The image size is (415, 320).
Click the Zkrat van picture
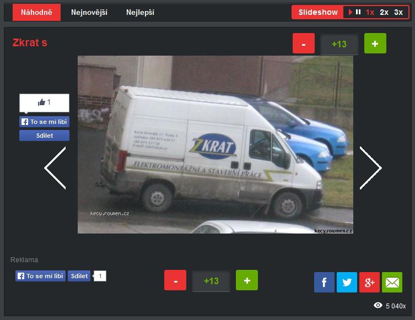[x=215, y=144]
